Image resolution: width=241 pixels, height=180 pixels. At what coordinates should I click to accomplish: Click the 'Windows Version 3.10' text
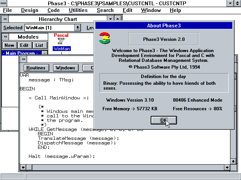pyautogui.click(x=130, y=100)
